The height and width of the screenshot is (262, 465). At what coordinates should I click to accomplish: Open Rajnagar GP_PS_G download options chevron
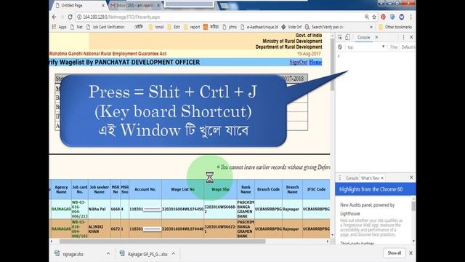(174, 253)
